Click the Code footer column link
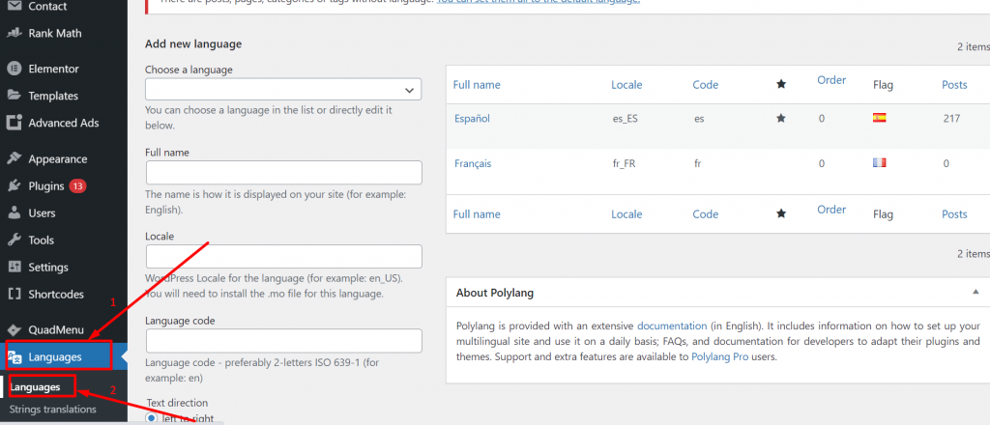The width and height of the screenshot is (990, 425). coord(705,213)
